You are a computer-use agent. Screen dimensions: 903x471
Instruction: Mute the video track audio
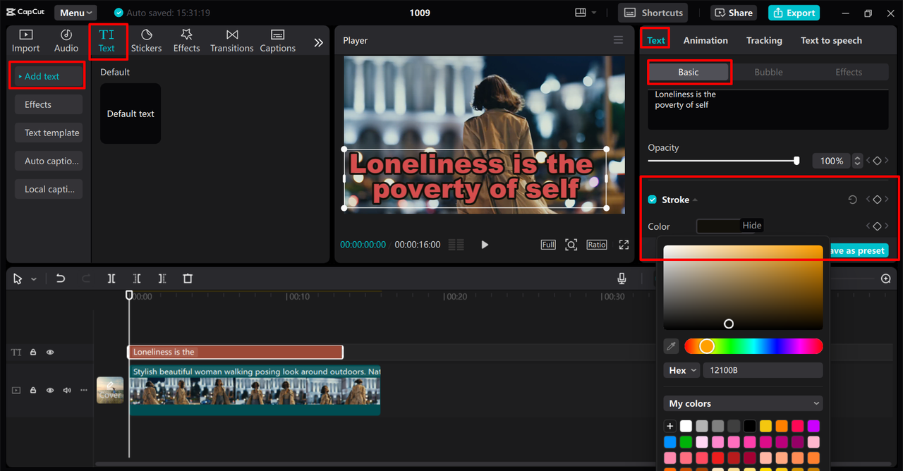[x=67, y=390]
